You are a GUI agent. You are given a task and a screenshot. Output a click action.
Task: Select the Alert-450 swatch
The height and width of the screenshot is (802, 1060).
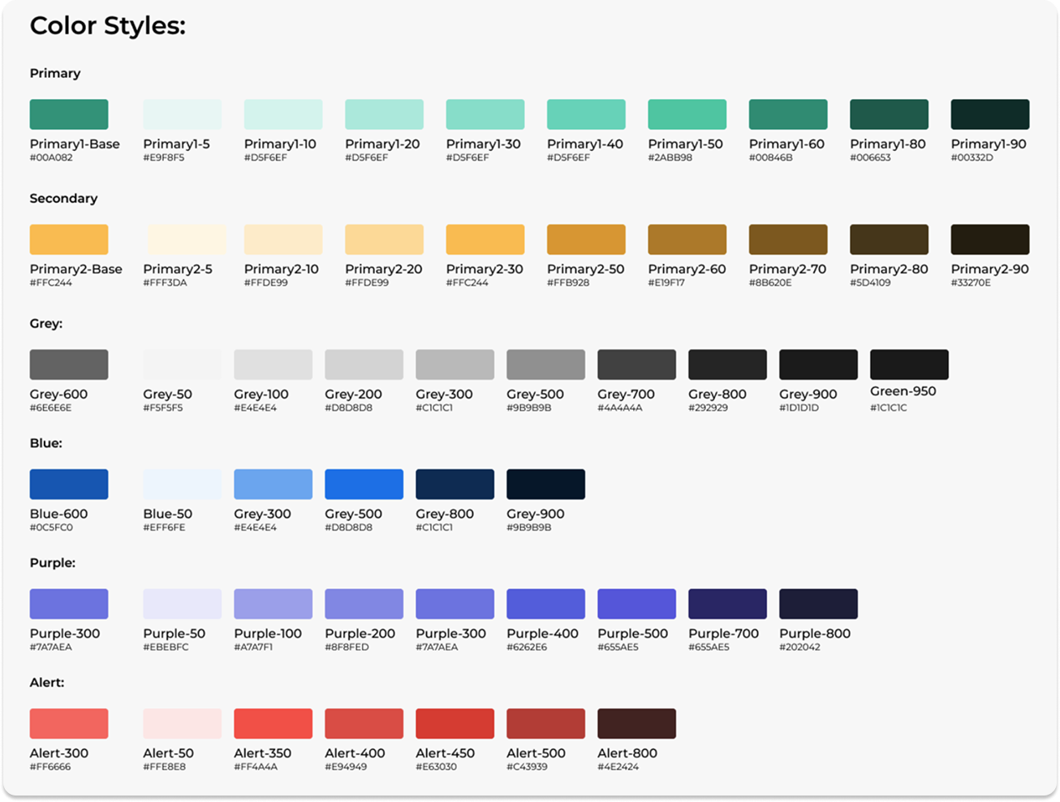click(x=455, y=724)
